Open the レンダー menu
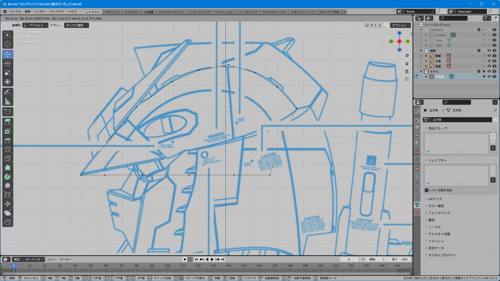Image resolution: width=500 pixels, height=281 pixels. [40, 11]
